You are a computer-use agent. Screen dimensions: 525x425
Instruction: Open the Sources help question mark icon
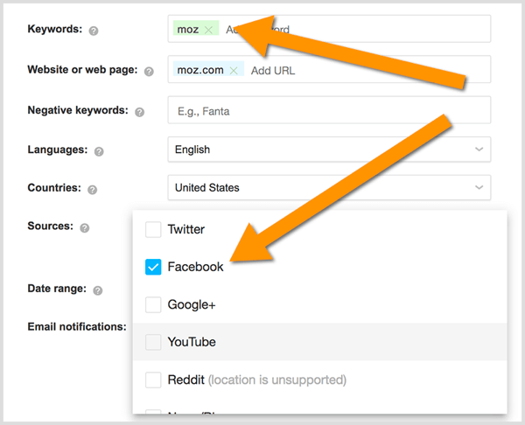click(84, 227)
